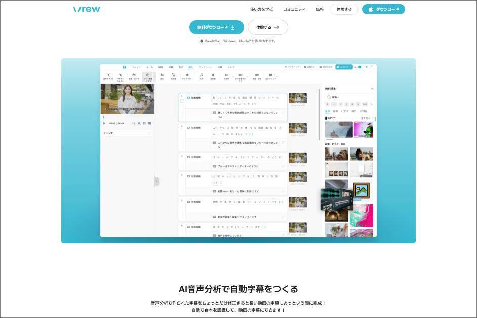Expand the asset filter chips with the right arrow

(x=373, y=104)
